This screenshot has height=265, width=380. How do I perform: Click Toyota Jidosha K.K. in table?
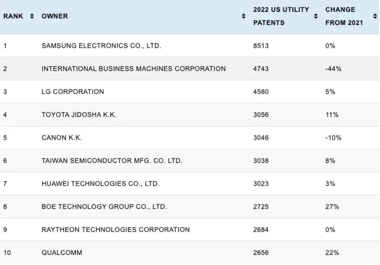pos(79,115)
